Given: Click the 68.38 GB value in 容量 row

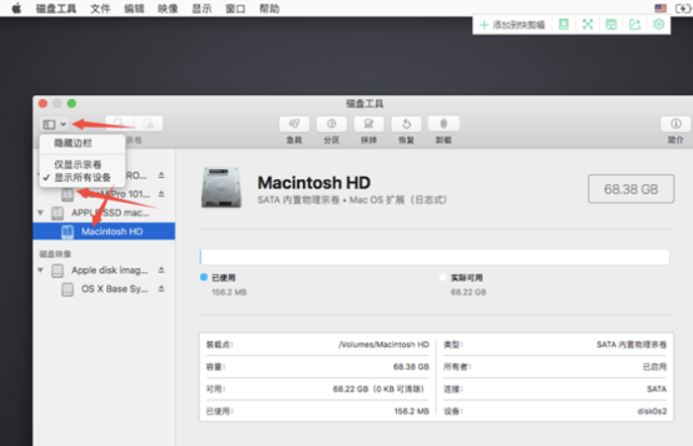Looking at the screenshot, I should (x=411, y=367).
